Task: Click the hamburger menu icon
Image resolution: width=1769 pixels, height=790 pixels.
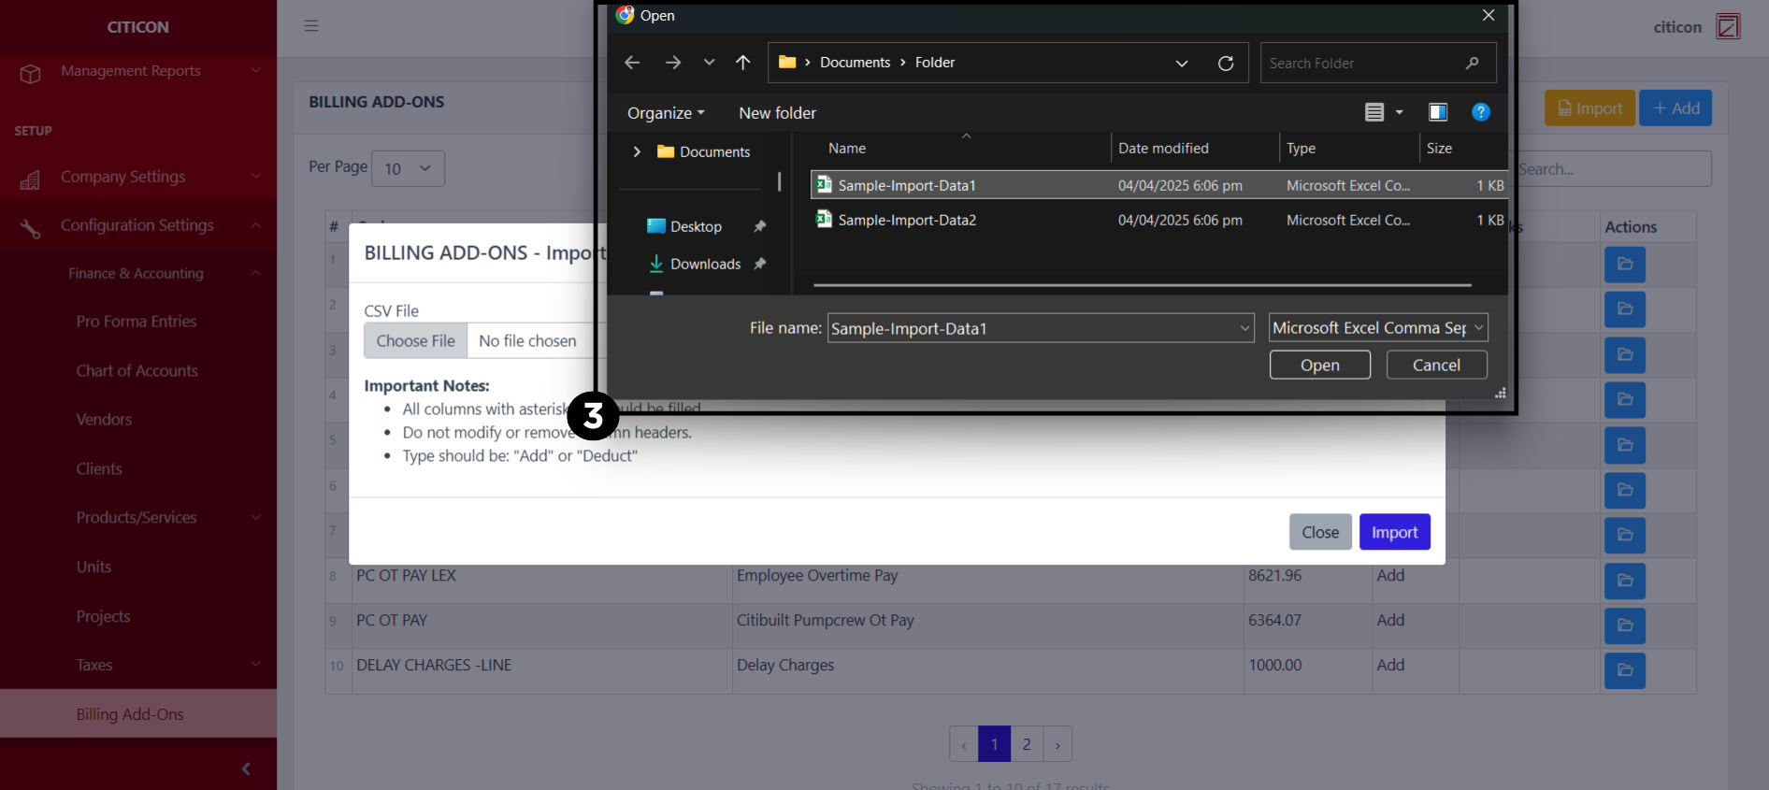Action: point(311,26)
